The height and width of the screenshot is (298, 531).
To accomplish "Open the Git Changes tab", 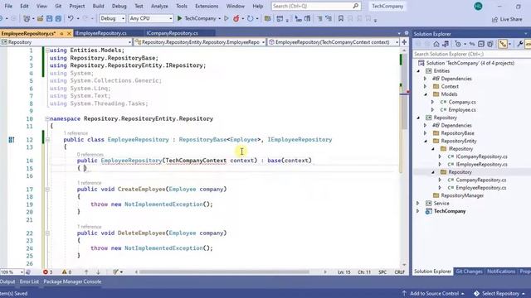I will tap(469, 272).
